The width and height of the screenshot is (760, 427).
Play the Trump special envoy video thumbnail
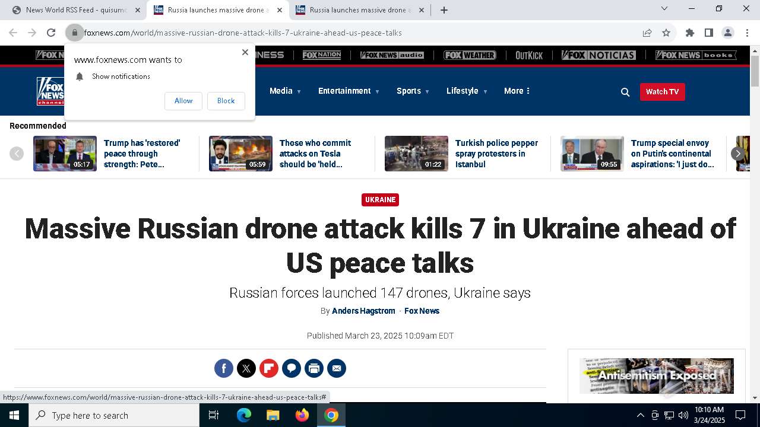click(592, 154)
